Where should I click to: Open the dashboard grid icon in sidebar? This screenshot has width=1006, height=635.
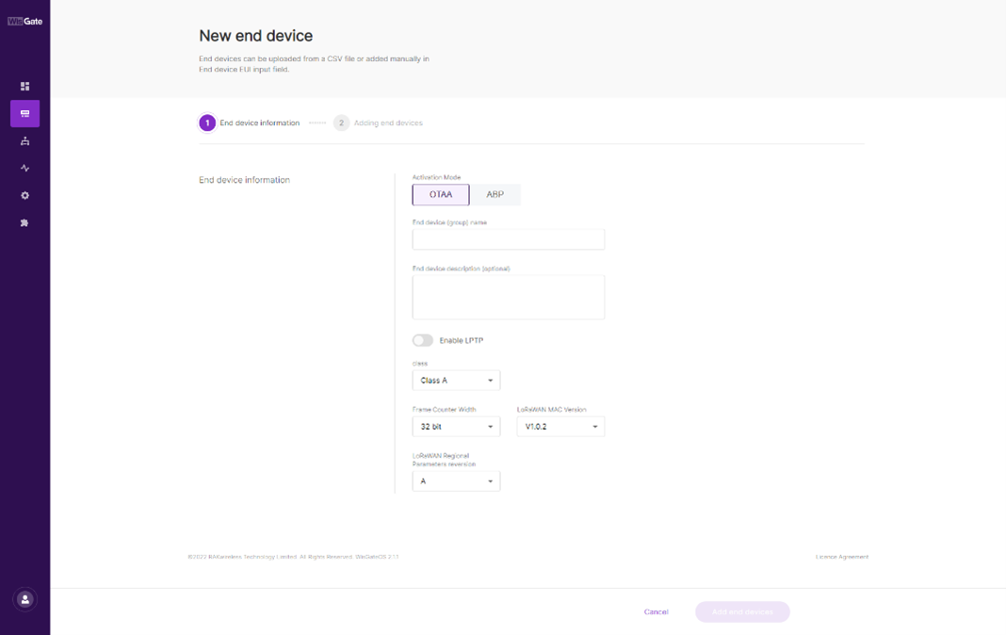[x=25, y=86]
